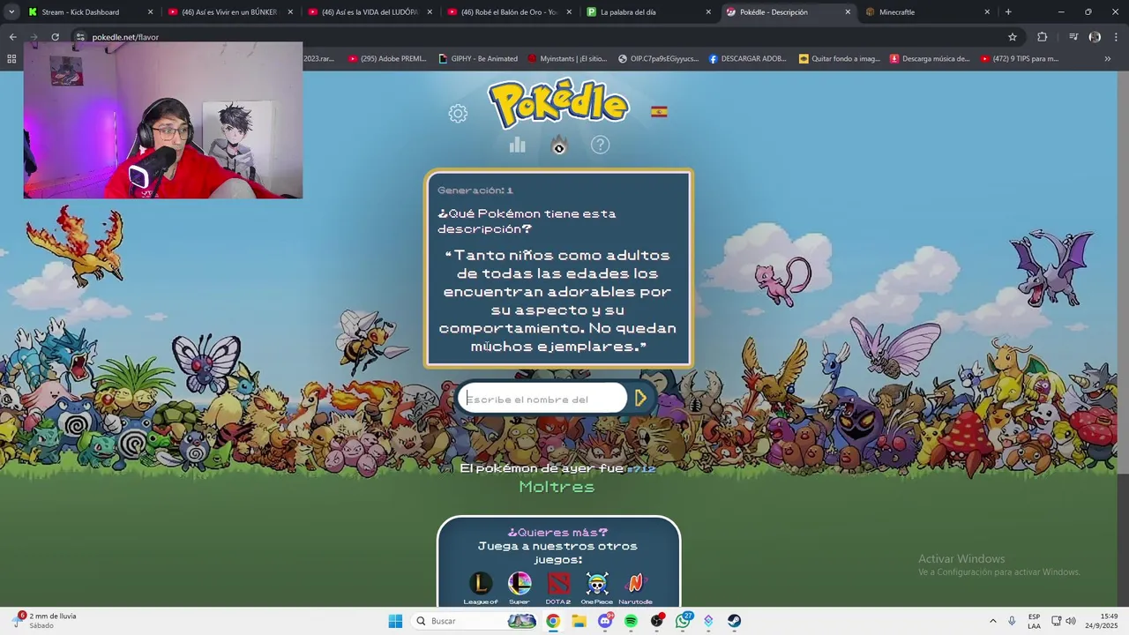This screenshot has height=635, width=1129.
Task: Open the Descarga música de... bookmark
Action: click(930, 59)
